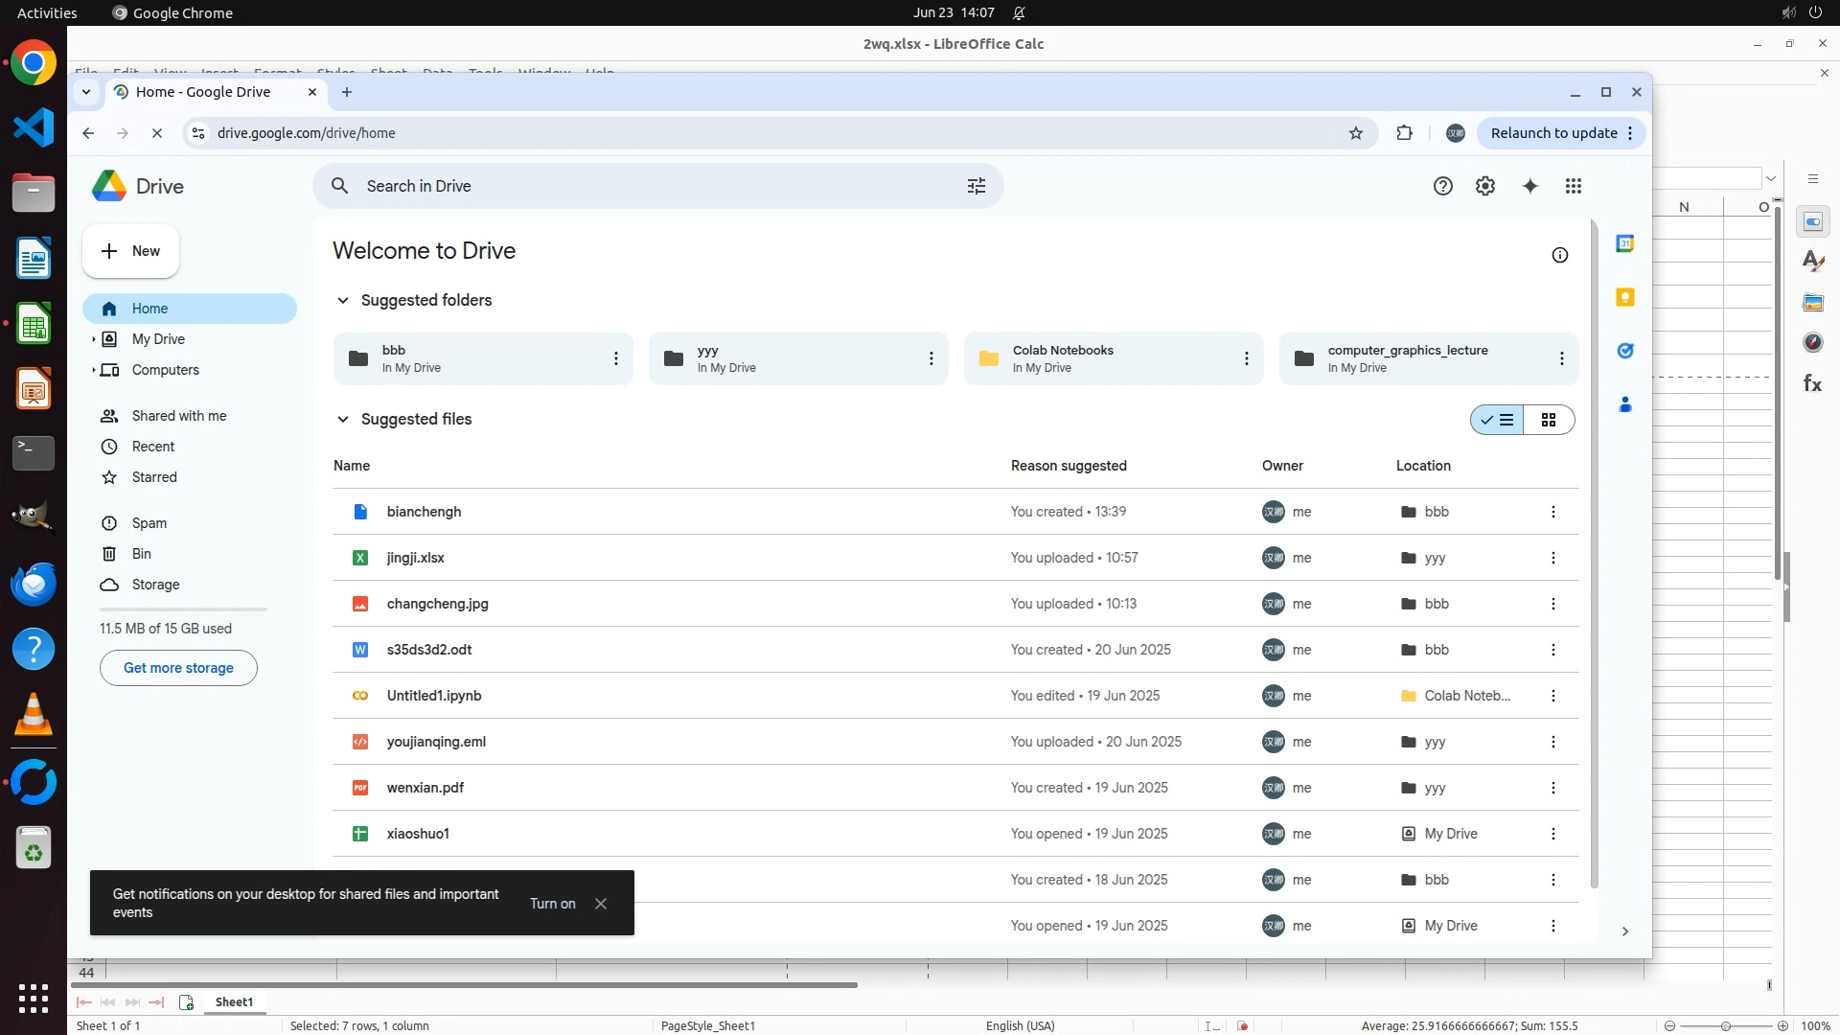Viewport: 1840px width, 1035px height.
Task: Open Google Tasks side panel icon
Action: 1624,351
